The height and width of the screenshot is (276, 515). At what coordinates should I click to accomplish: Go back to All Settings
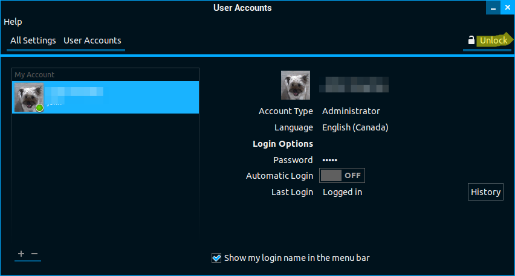tap(33, 40)
